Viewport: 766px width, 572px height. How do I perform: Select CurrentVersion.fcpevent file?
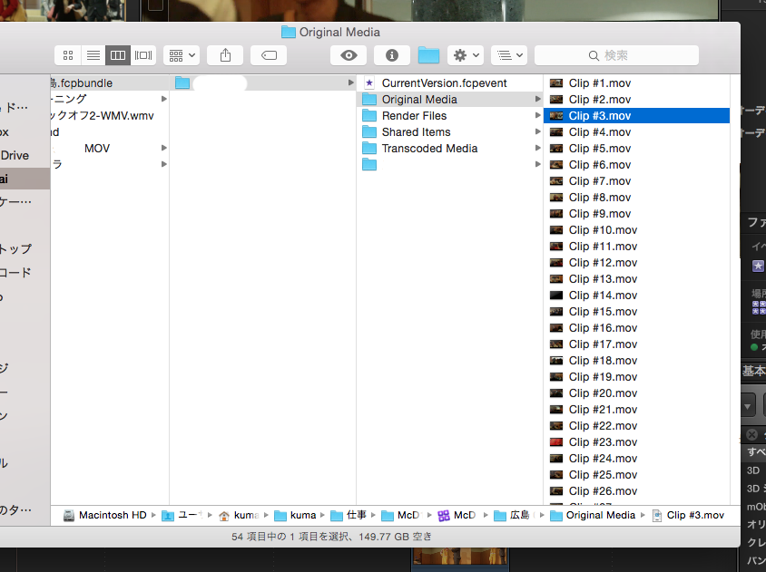coord(449,83)
